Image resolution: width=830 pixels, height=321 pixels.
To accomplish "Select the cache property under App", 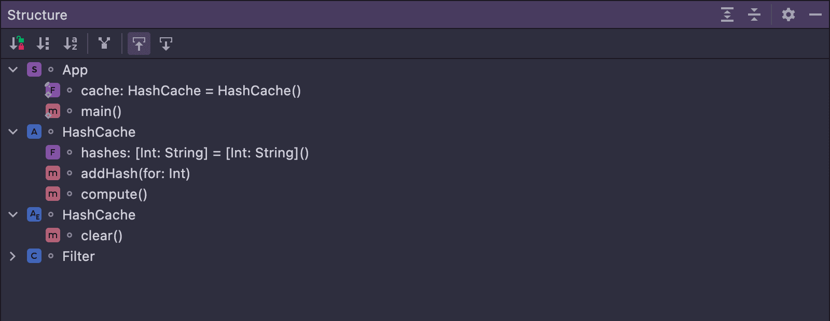I will coord(191,91).
